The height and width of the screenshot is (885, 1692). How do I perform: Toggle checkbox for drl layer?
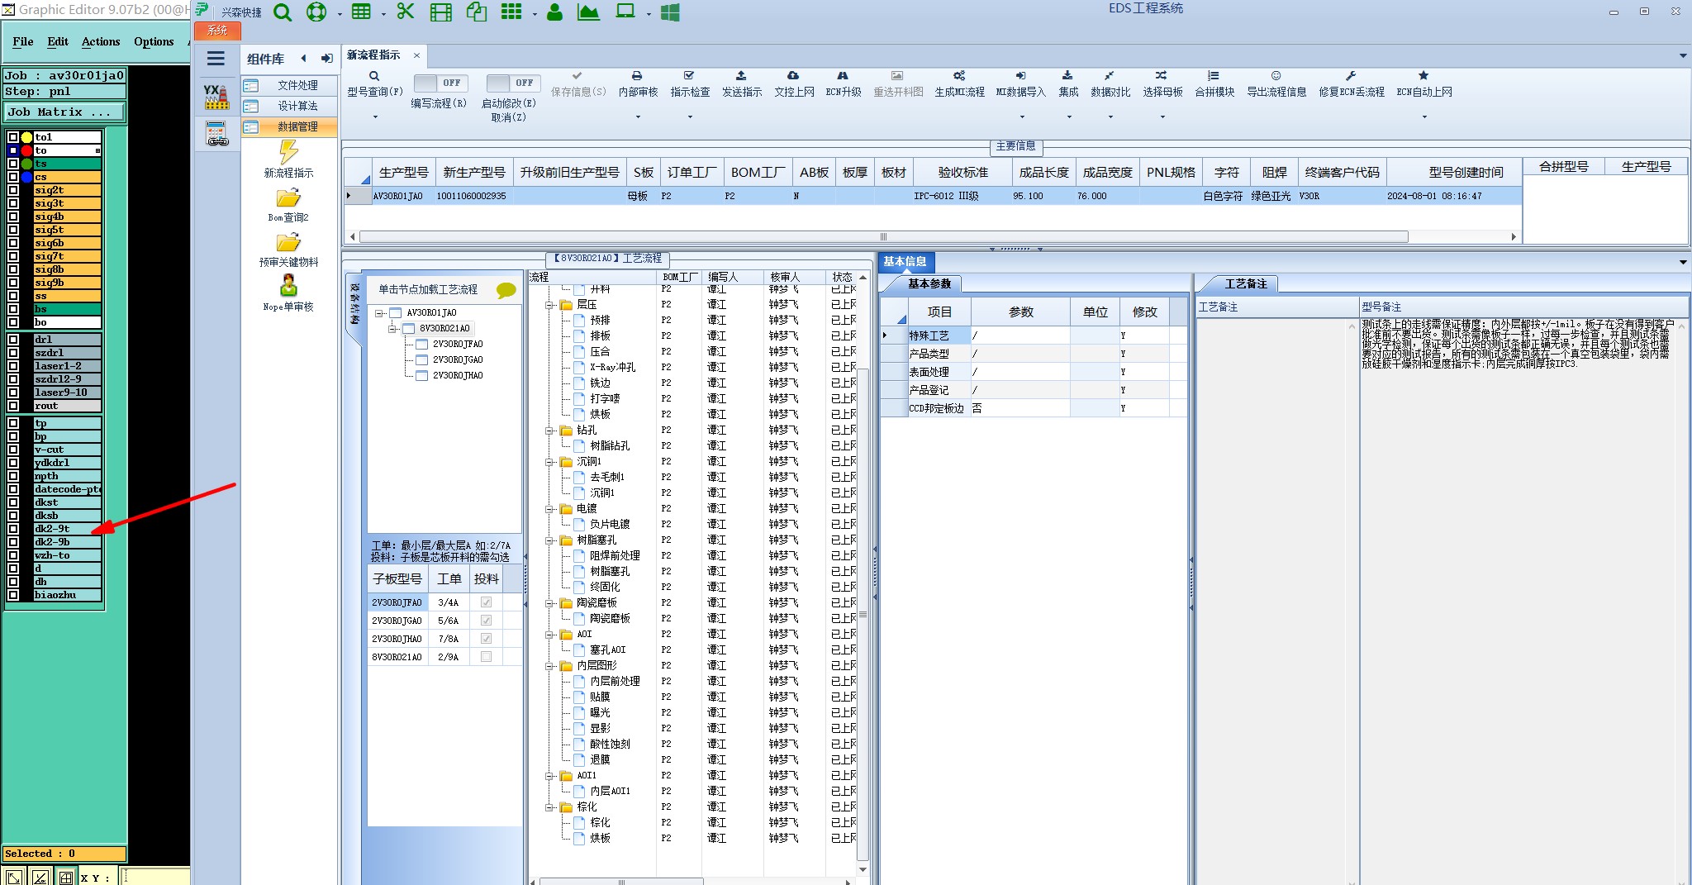13,340
